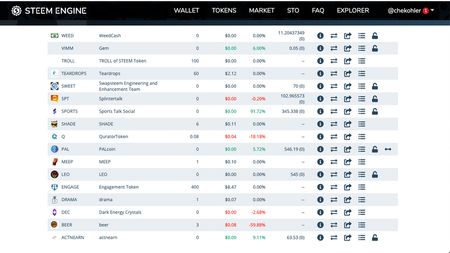Click the send icon in SHADE row

(347, 124)
